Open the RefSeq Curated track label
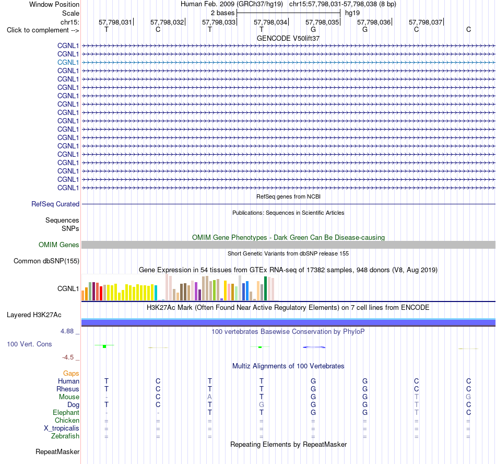Viewport: 496px width, 464px height. tap(55, 204)
